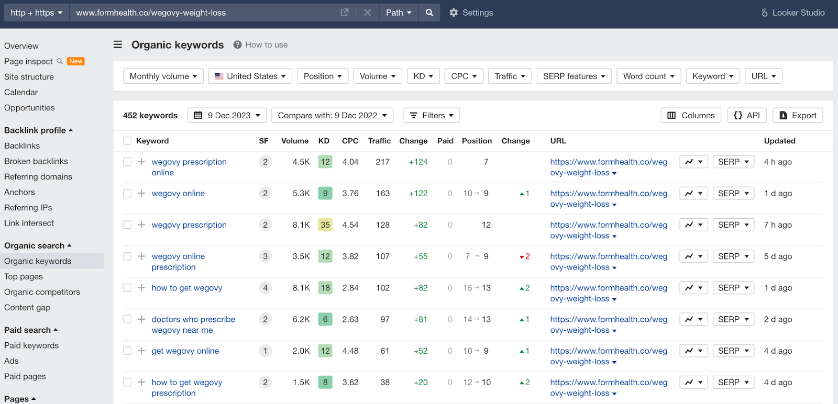Image resolution: width=838 pixels, height=404 pixels.
Task: Open Monthly volume dropdown
Action: coord(163,76)
